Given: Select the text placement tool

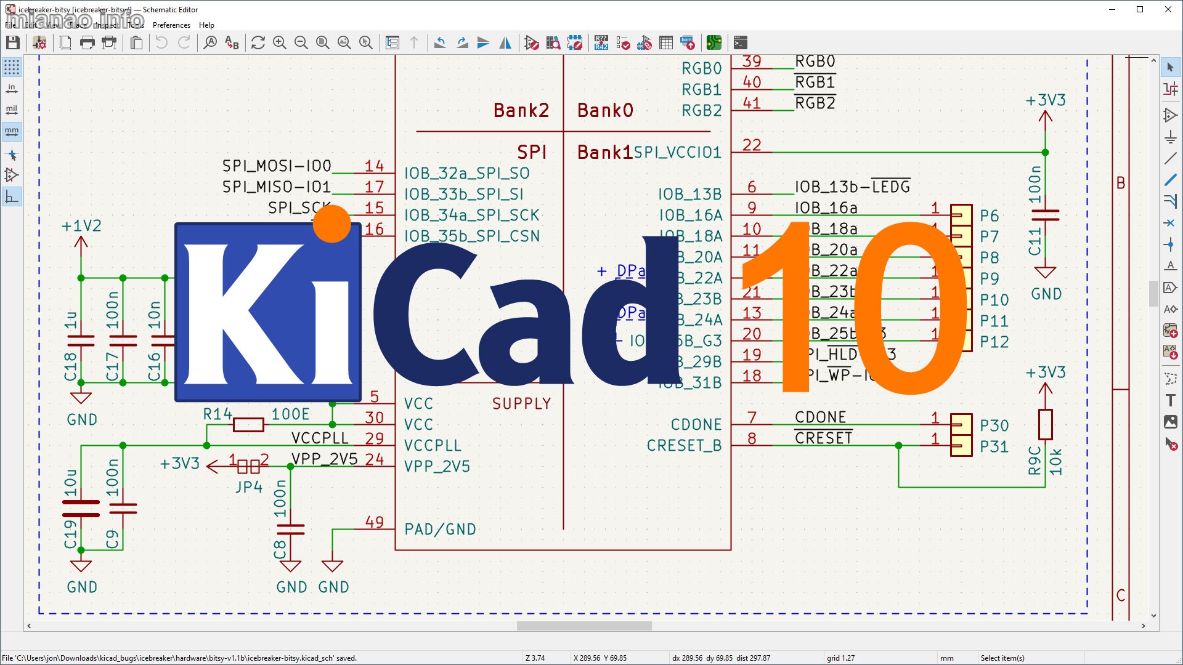Looking at the screenshot, I should 1170,400.
